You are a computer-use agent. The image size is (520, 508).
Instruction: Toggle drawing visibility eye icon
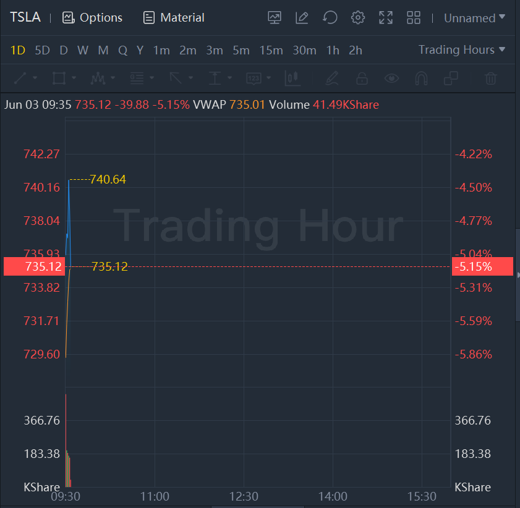[391, 78]
